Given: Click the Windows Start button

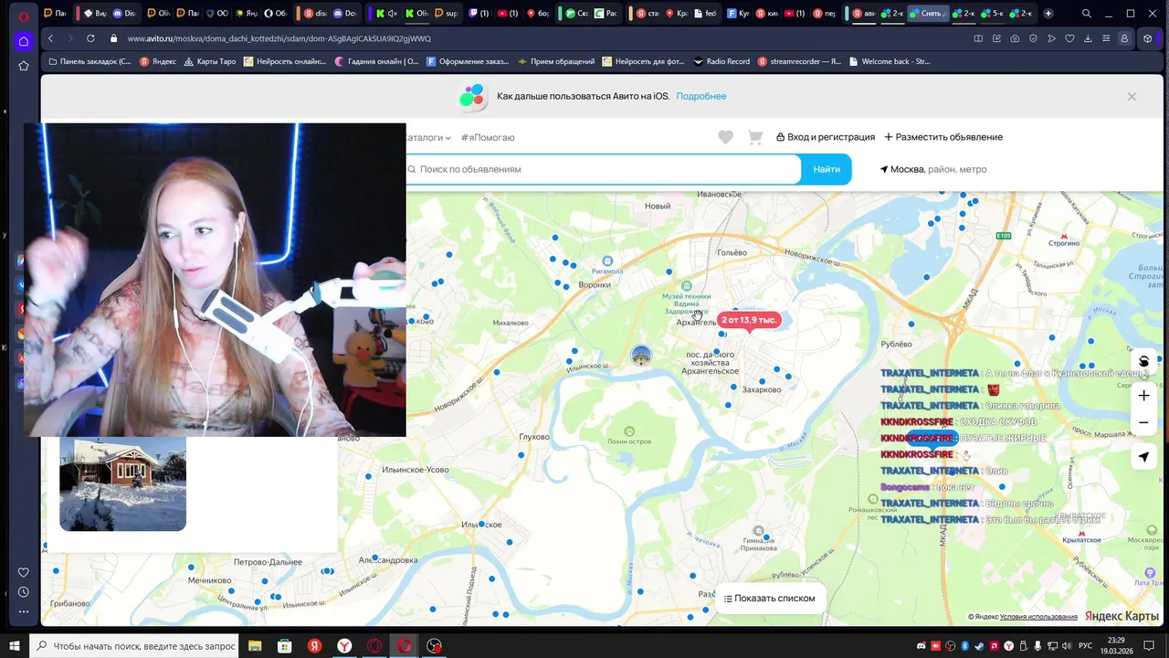Looking at the screenshot, I should 15,645.
